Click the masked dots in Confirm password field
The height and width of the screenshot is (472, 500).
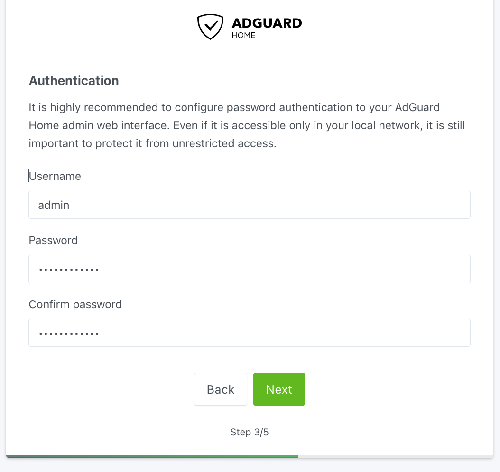point(69,334)
